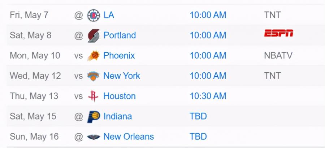This screenshot has height=148, width=325.
Task: Click the Portland Trail Blazers logo
Action: (x=94, y=36)
